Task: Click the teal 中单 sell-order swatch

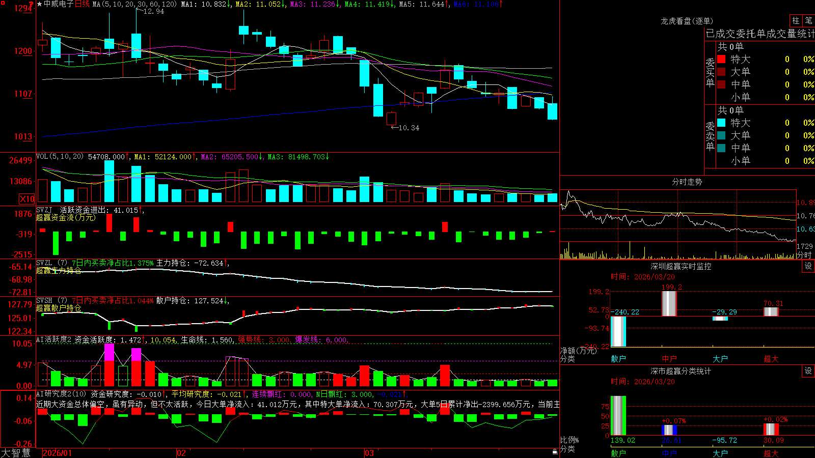Action: (x=721, y=148)
